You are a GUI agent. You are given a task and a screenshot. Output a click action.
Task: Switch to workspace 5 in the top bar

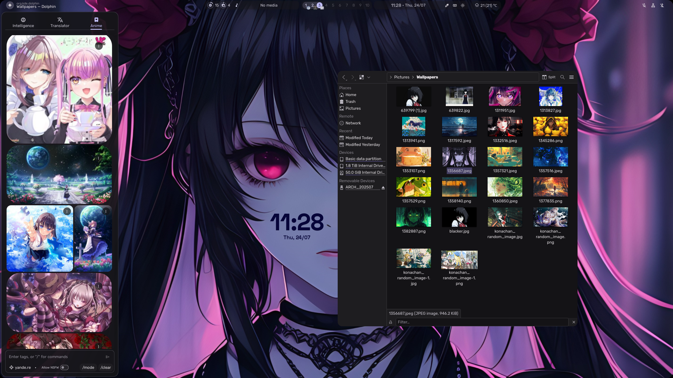pos(333,5)
